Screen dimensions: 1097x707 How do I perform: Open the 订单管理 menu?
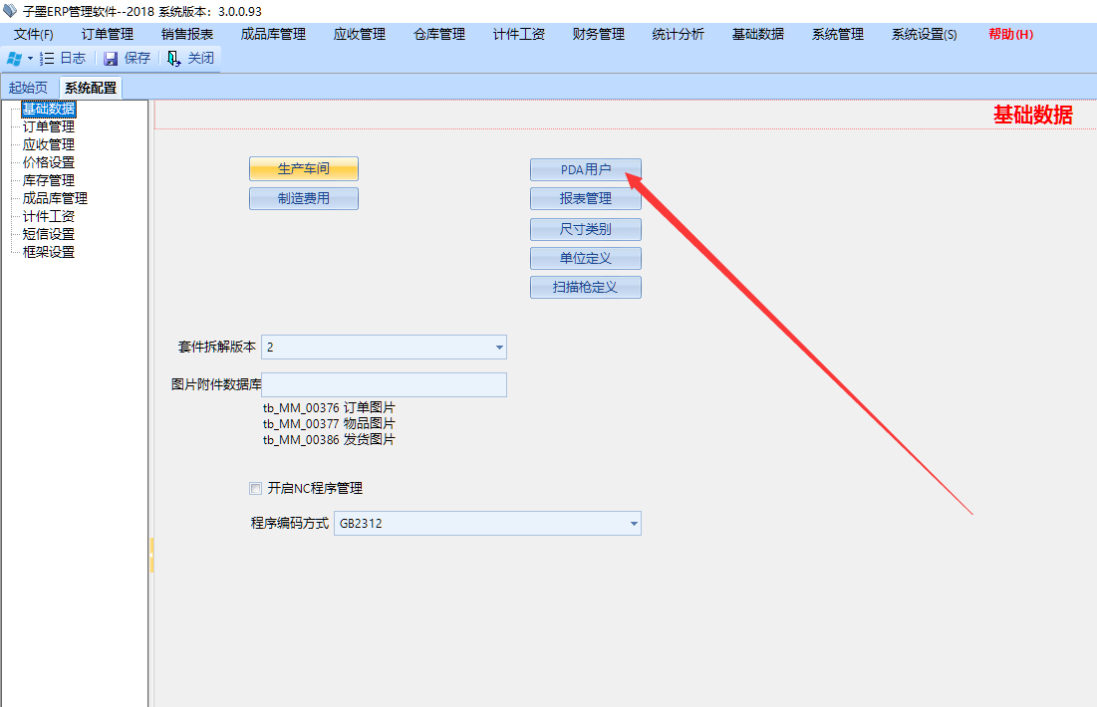coord(107,34)
